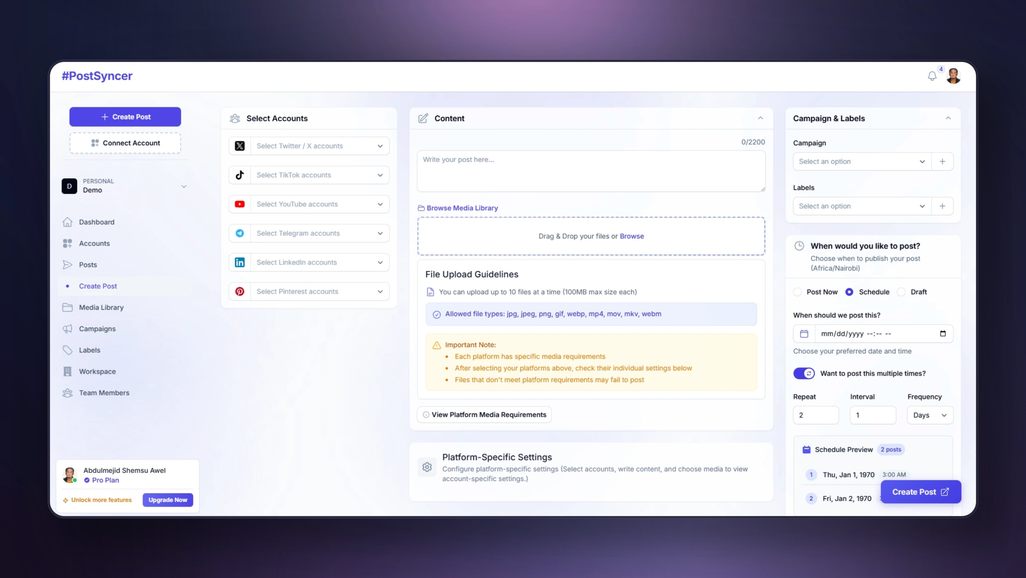
Task: Open the Frequency Days dropdown
Action: tap(930, 415)
